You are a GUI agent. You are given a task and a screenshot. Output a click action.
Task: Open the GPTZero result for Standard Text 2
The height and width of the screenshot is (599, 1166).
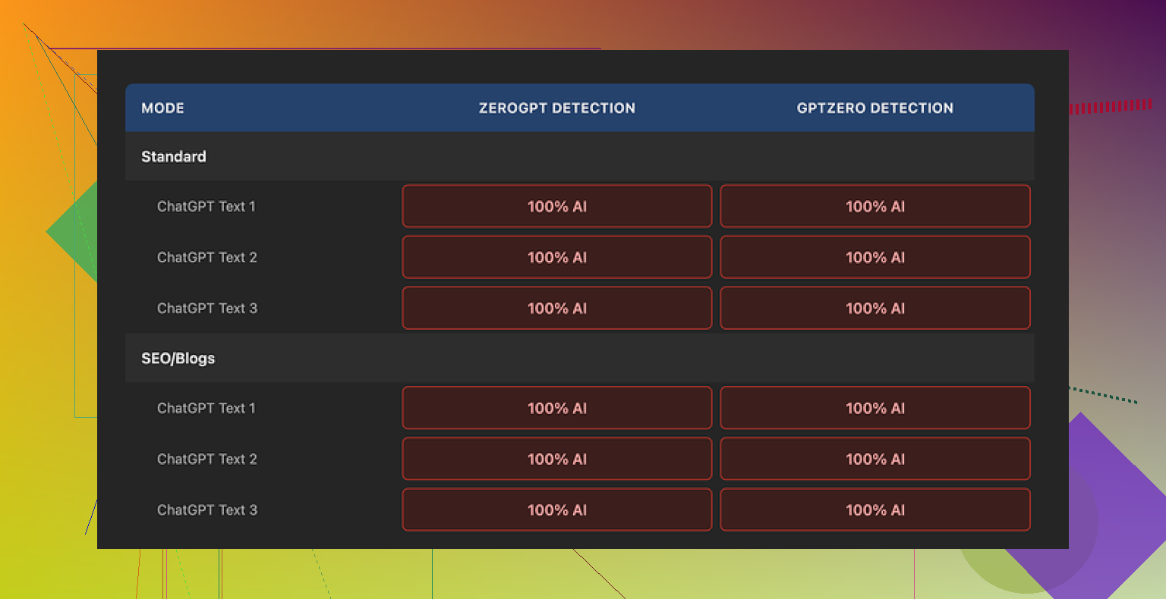click(874, 257)
